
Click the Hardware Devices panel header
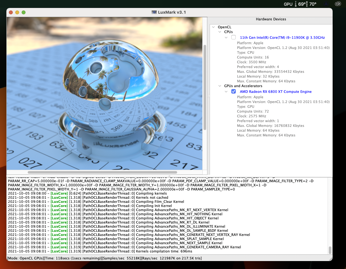[x=271, y=19]
